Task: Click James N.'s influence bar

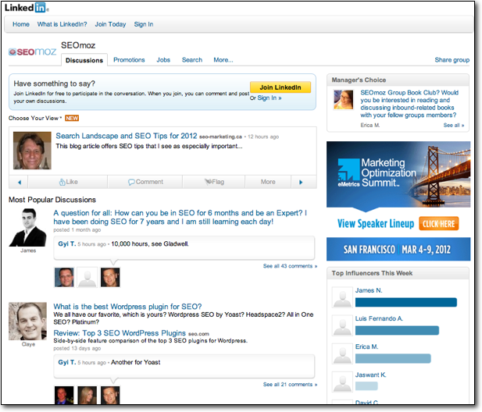Action: [405, 302]
